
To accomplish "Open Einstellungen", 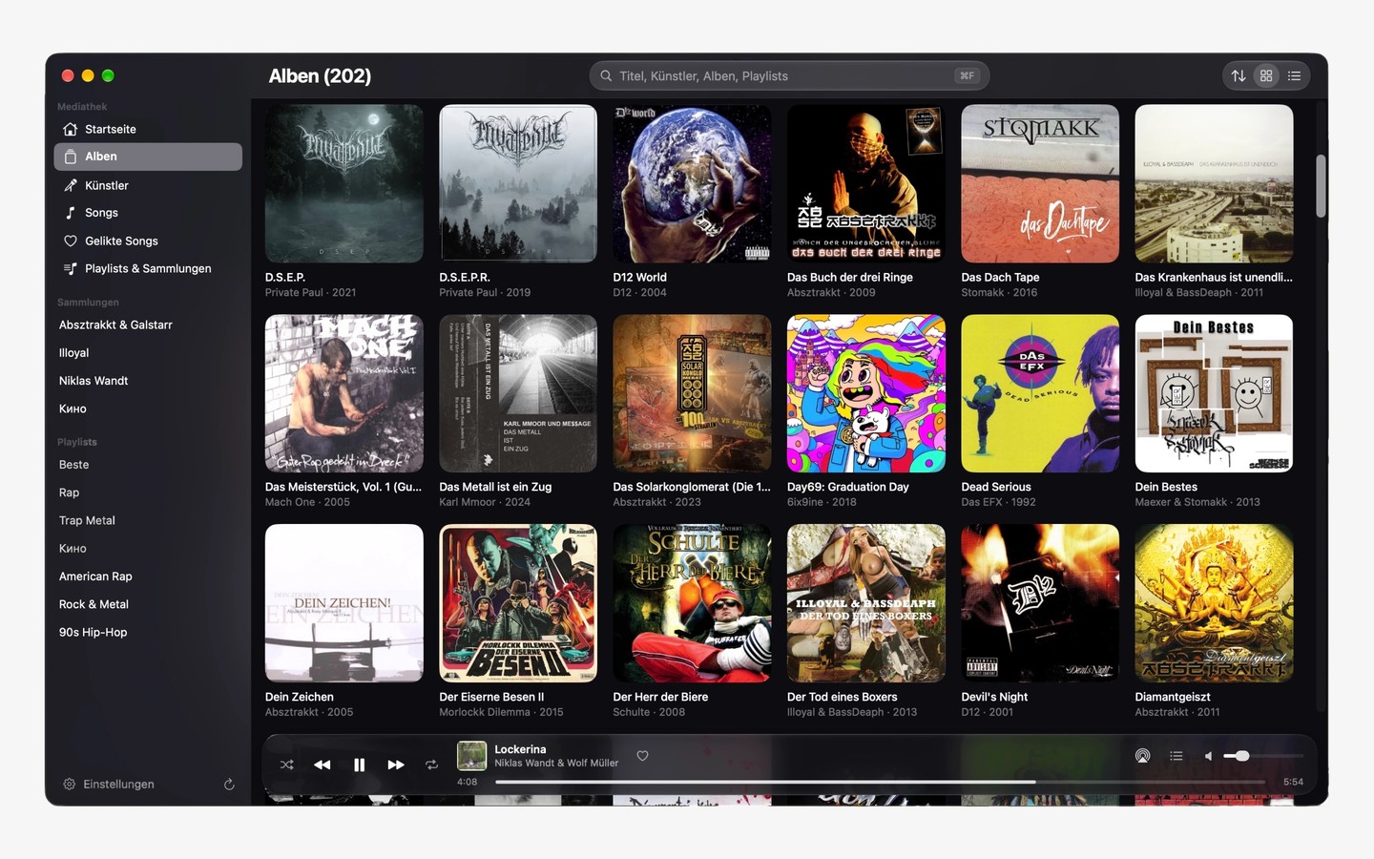I will [108, 785].
